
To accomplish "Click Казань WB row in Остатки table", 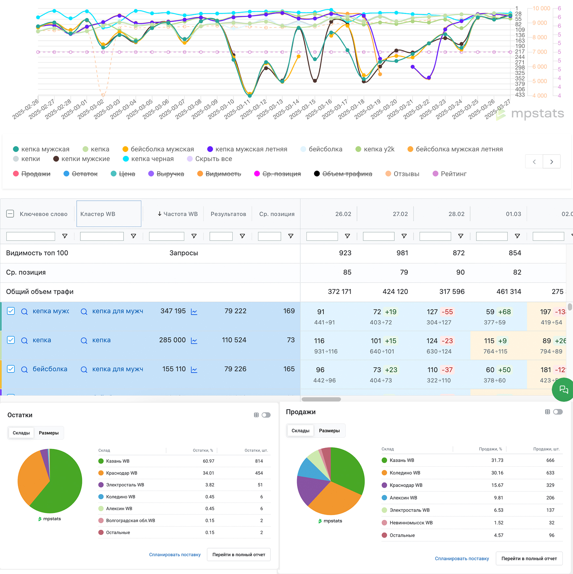I will (184, 461).
